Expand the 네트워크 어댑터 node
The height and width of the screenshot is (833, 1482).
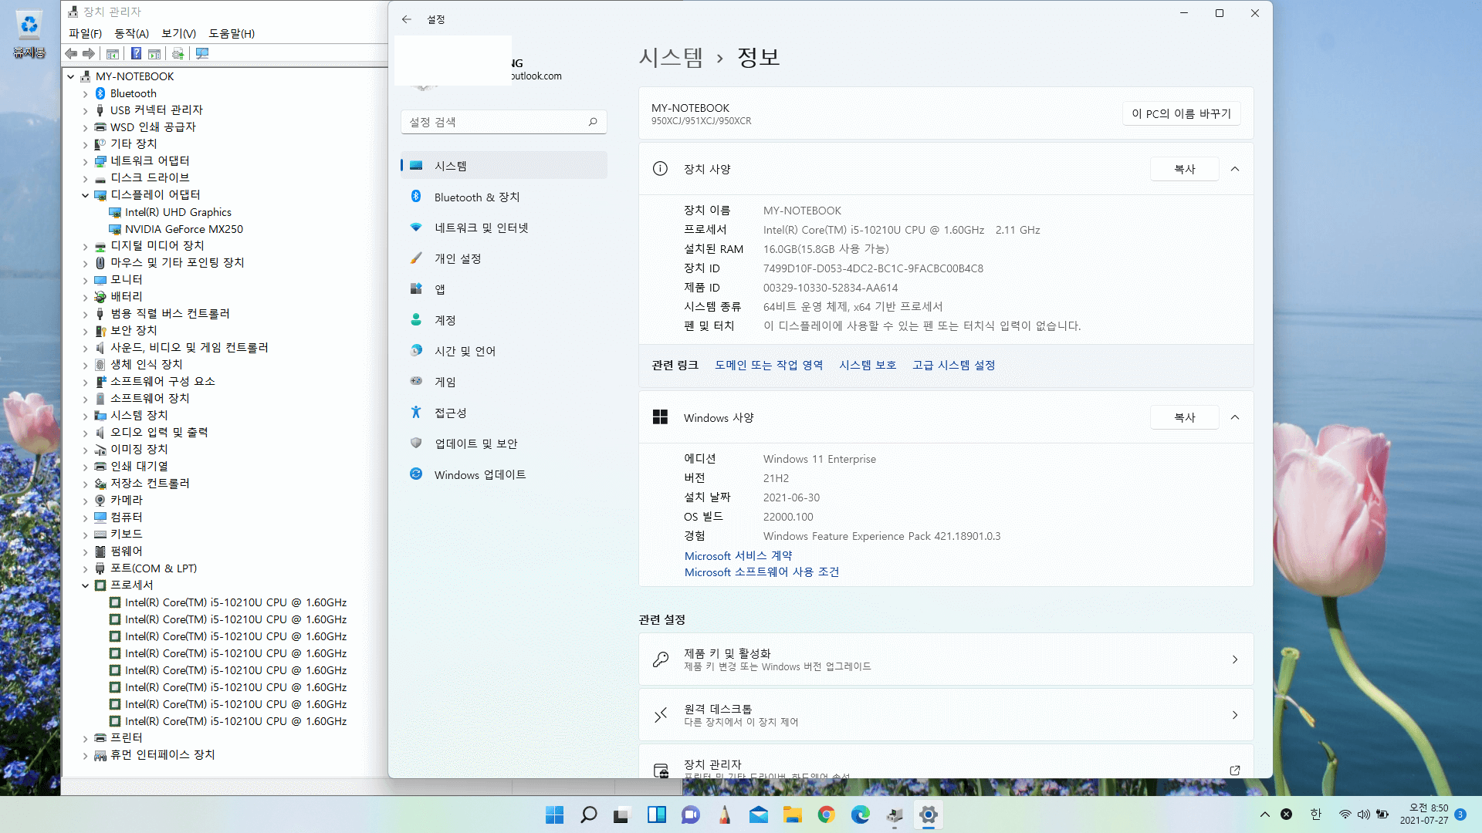(x=85, y=161)
